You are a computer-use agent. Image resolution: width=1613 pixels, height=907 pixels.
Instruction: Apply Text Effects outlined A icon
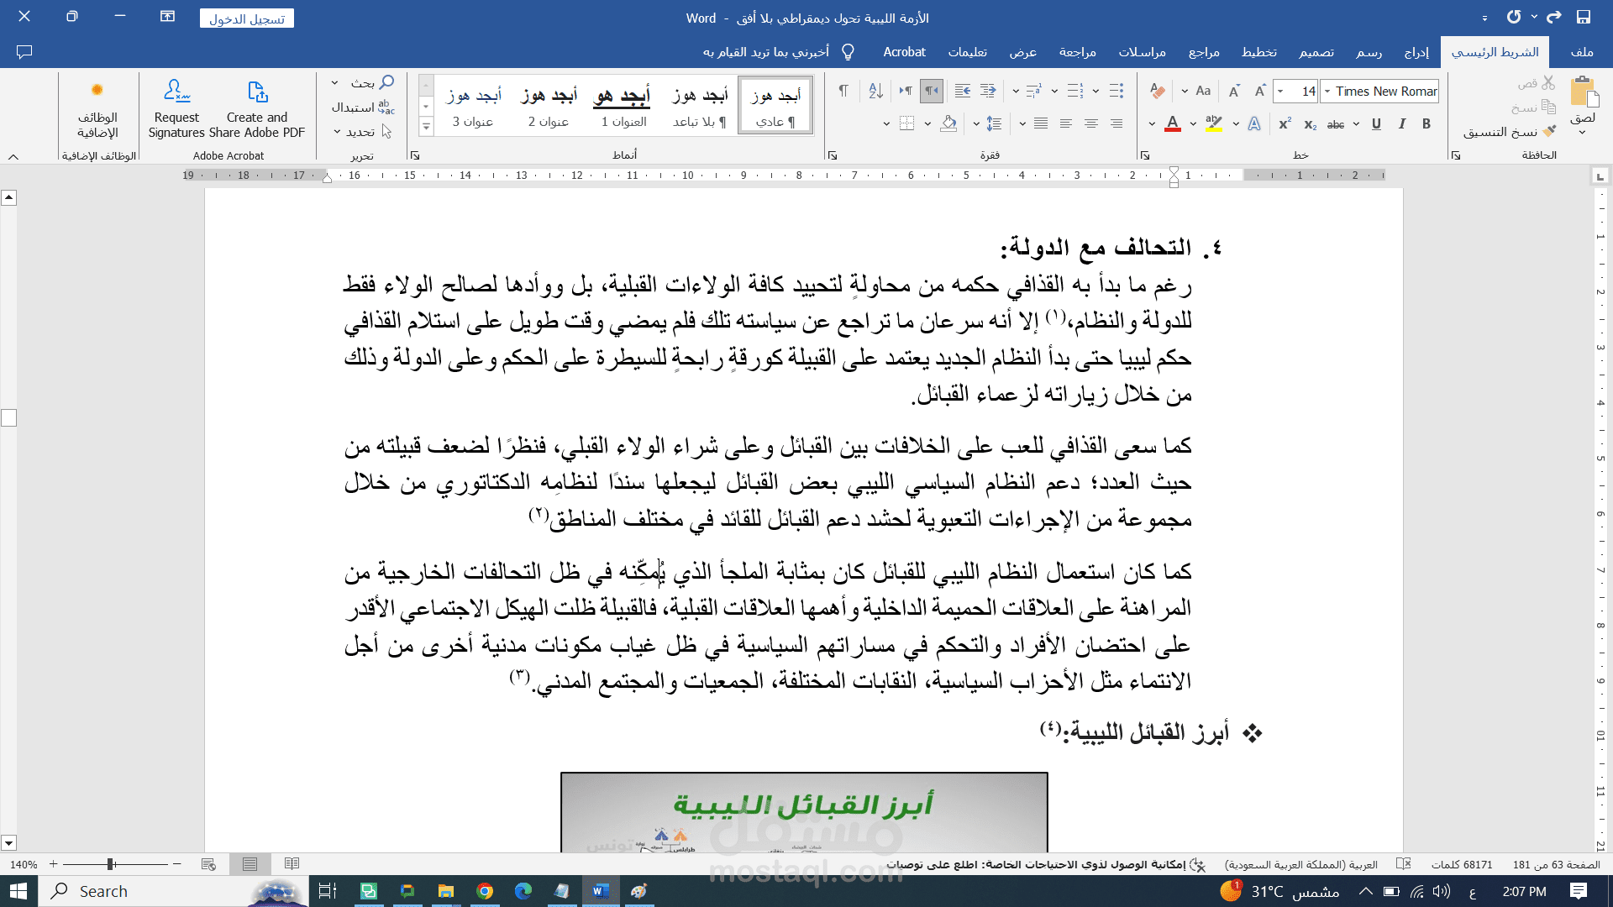[1254, 124]
